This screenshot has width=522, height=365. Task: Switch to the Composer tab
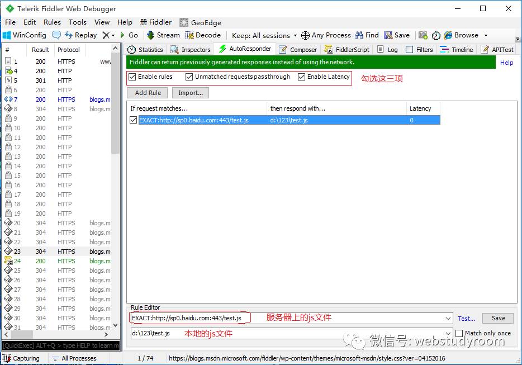tap(298, 49)
